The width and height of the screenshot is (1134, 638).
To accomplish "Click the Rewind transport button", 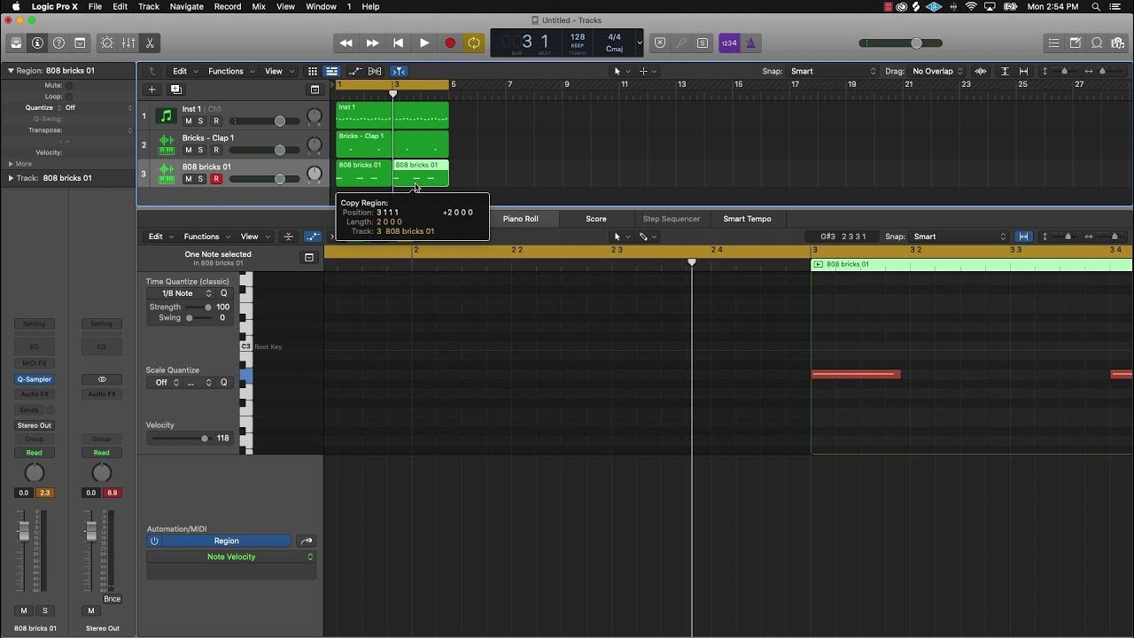I will [346, 43].
